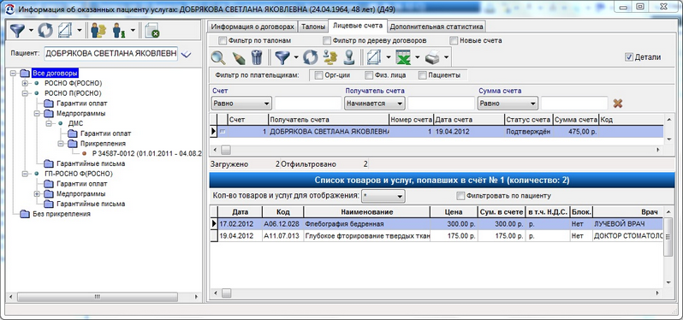683x320 pixels.
Task: Click the person with coins icon
Action: point(98,31)
